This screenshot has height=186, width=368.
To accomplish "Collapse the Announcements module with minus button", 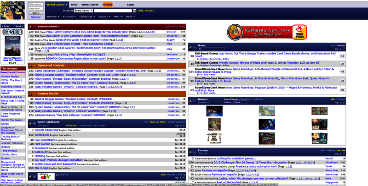I will click(35, 27).
